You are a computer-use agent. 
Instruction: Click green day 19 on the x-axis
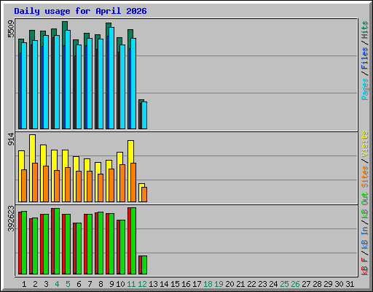(219, 284)
